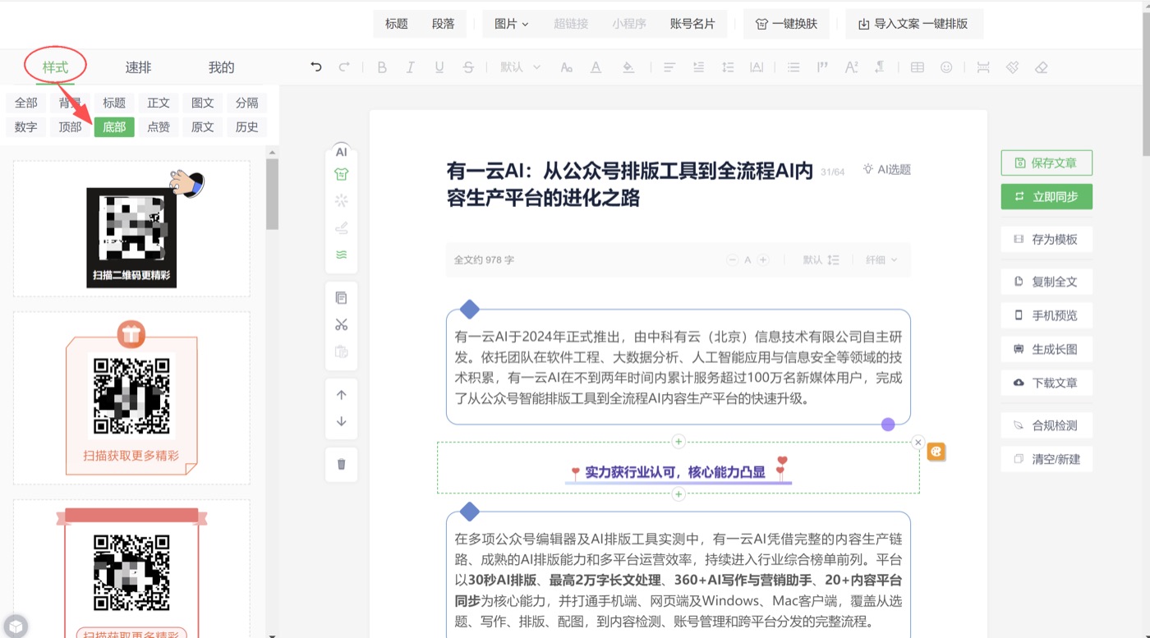
Task: Click 合规检测 in right sidebar
Action: pos(1046,425)
